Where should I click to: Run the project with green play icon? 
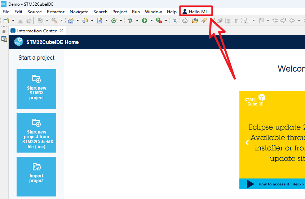pos(145,21)
